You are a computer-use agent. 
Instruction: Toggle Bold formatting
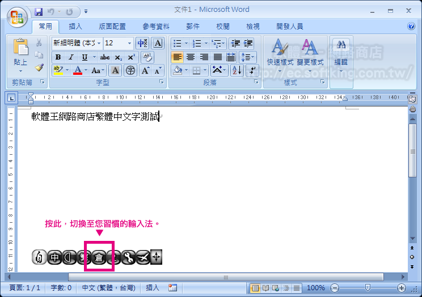pos(58,57)
